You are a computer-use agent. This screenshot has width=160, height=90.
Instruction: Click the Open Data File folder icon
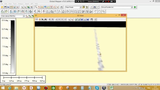(2, 7)
